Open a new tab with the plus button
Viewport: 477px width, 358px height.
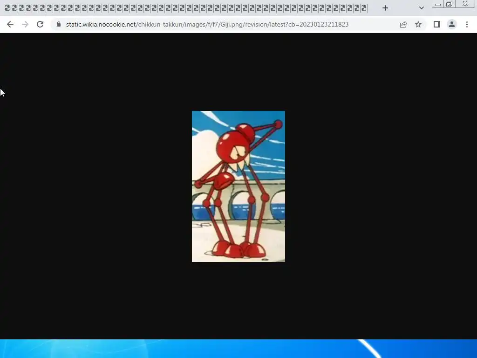coord(385,8)
